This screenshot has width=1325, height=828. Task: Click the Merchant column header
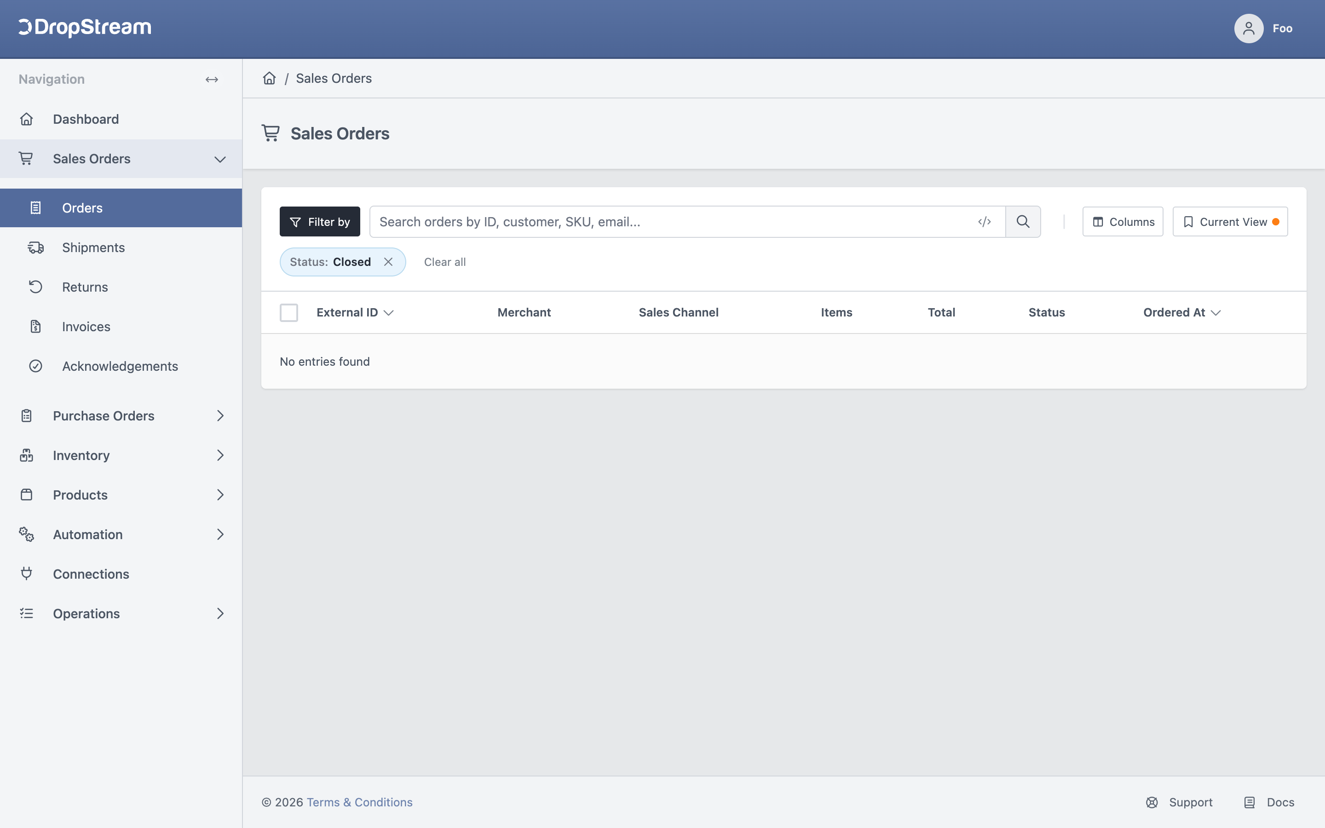[x=524, y=313]
